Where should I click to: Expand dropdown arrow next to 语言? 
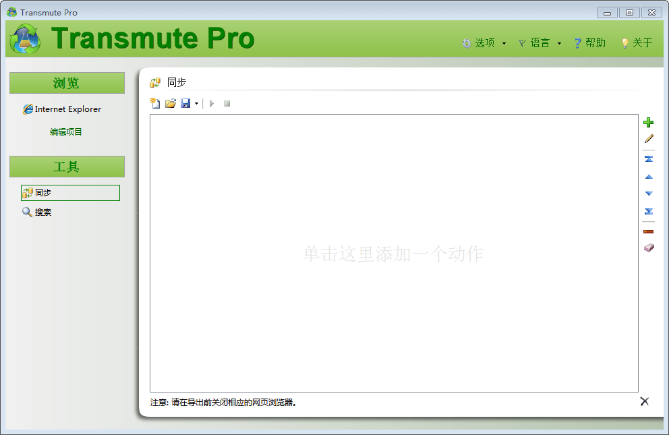pyautogui.click(x=559, y=43)
